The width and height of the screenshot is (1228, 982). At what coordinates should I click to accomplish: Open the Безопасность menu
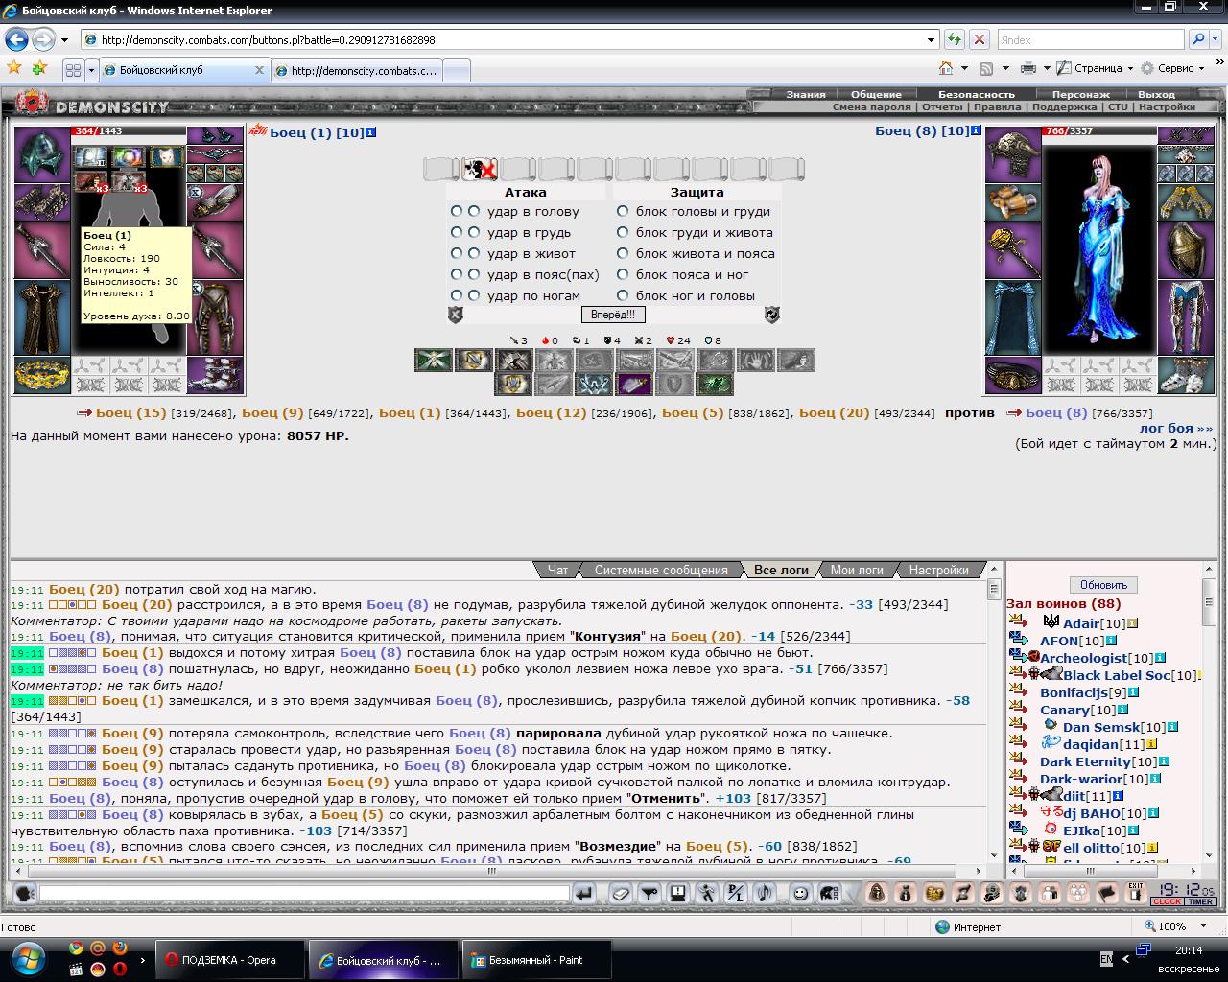pyautogui.click(x=977, y=94)
